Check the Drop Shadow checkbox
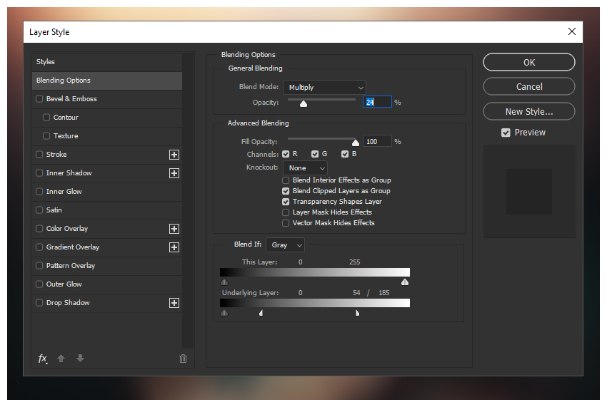This screenshot has width=607, height=407. click(39, 303)
